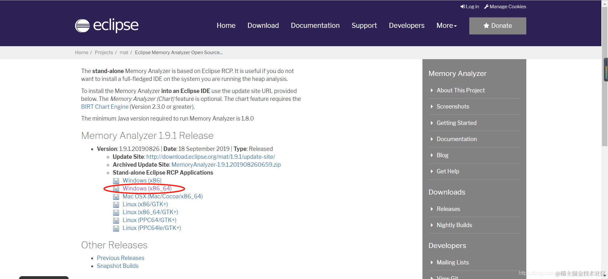The image size is (608, 279).
Task: Click the Eclipse logo
Action: click(107, 26)
